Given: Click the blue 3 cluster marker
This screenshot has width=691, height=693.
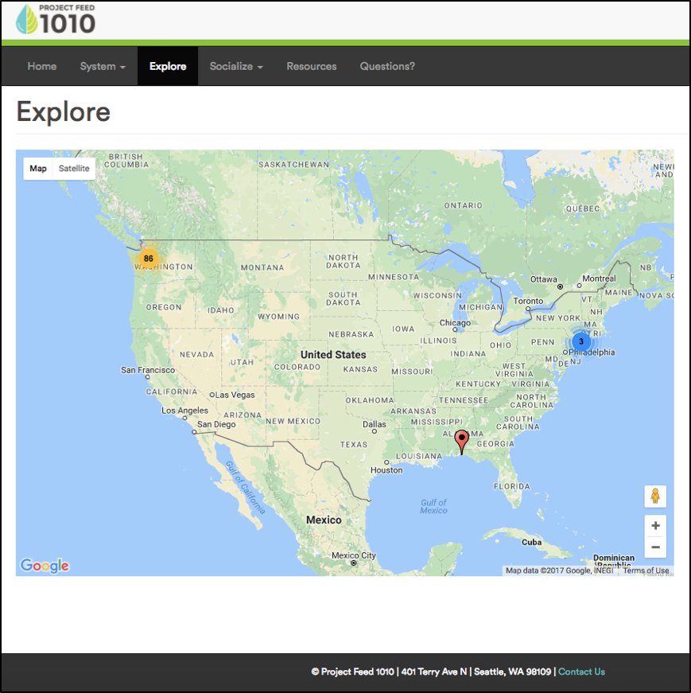Looking at the screenshot, I should pyautogui.click(x=581, y=341).
